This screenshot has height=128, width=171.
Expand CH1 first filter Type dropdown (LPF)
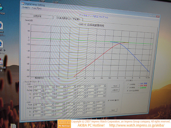[x=41, y=87]
